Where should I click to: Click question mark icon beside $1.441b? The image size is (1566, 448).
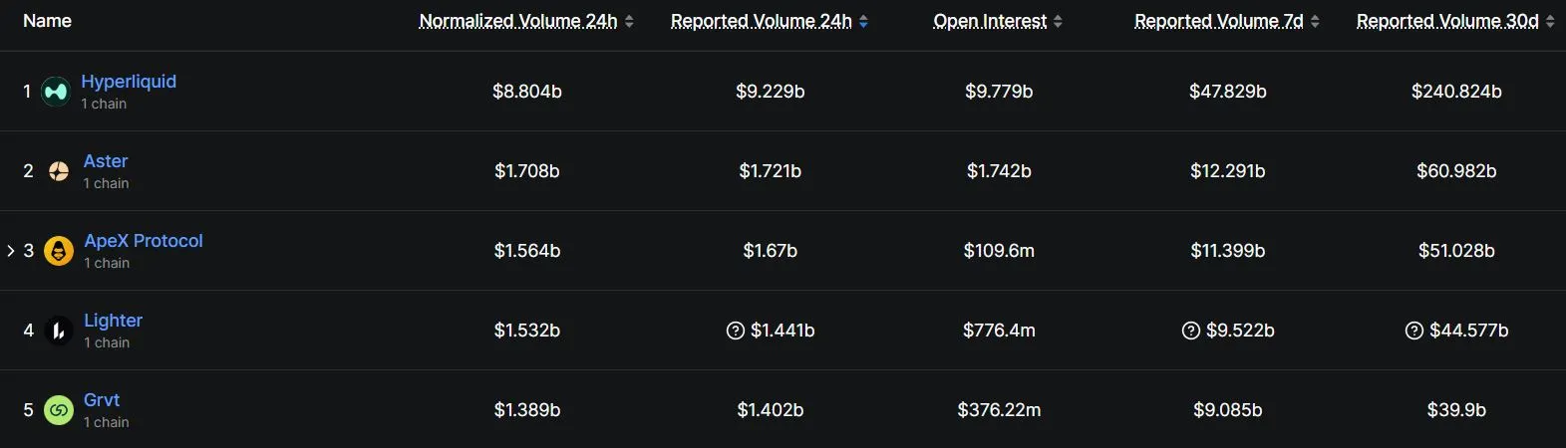click(736, 331)
